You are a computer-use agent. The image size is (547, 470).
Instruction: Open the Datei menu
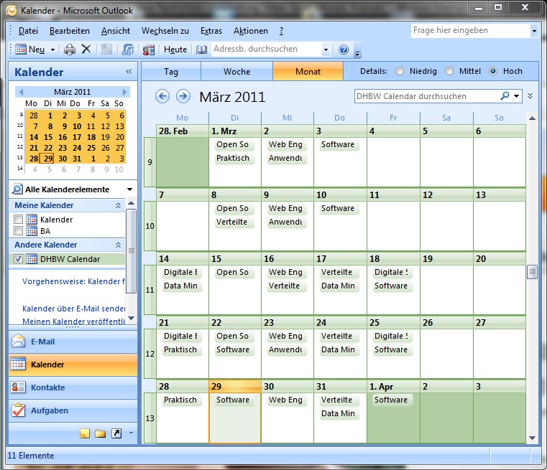pos(28,31)
